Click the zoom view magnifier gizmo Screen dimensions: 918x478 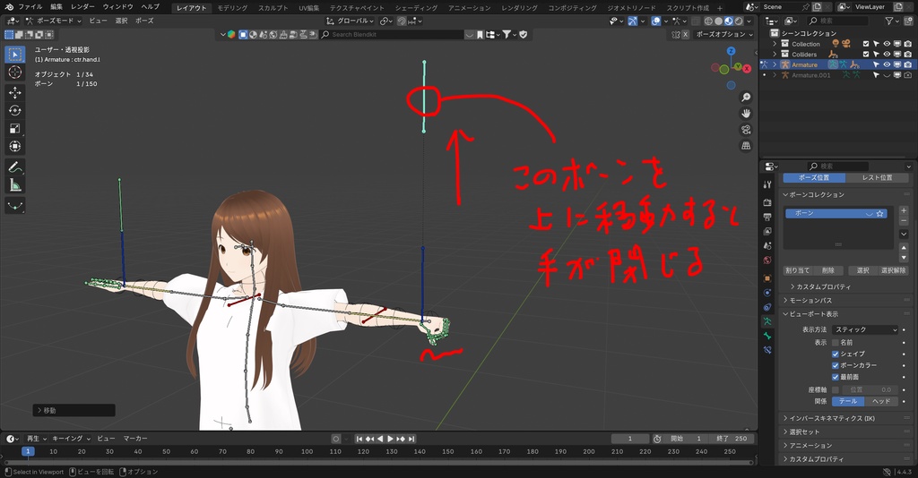pos(746,97)
